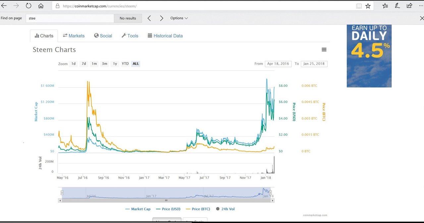Choose the YTD zoom range
424x223 pixels.
pyautogui.click(x=125, y=64)
